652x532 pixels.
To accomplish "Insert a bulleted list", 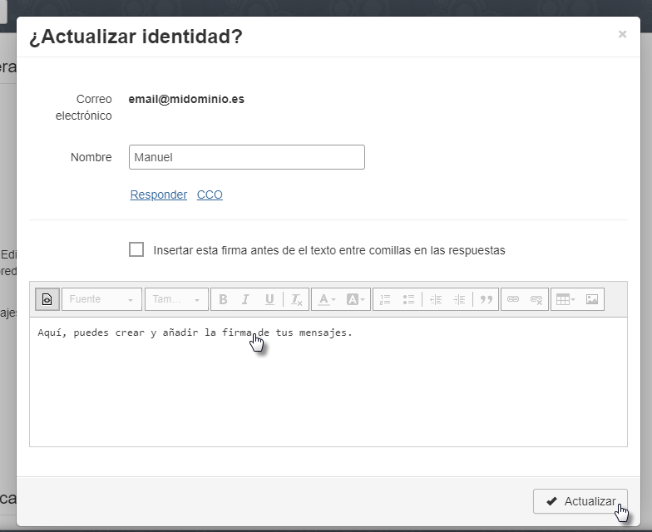I will (x=408, y=299).
